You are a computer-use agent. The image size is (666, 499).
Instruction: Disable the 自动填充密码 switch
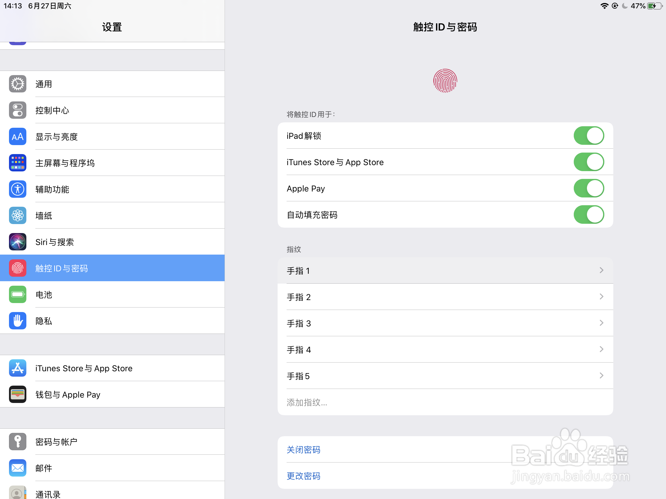(589, 214)
